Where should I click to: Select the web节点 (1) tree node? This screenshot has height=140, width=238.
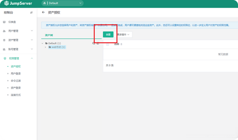[58, 47]
